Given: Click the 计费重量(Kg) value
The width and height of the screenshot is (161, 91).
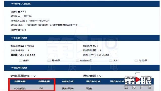Looking at the screenshot, I should click(34, 76).
